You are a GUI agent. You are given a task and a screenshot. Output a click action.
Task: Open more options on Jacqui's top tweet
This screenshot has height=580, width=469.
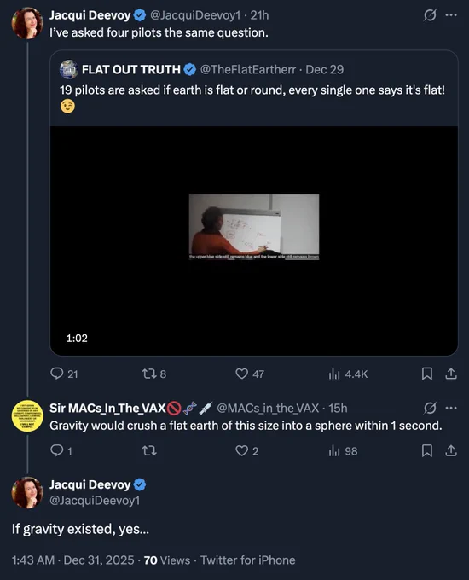click(451, 15)
